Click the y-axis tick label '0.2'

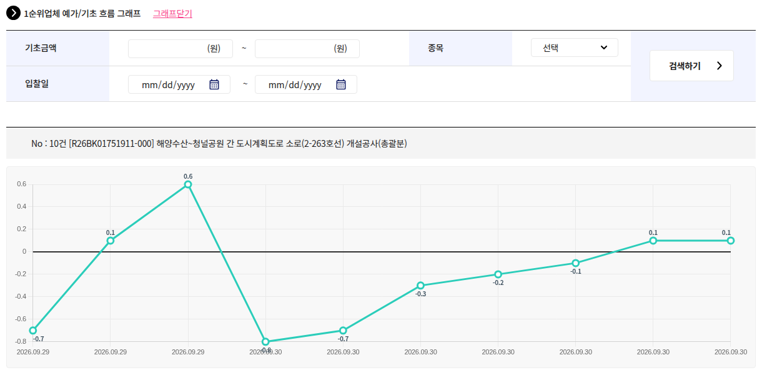[x=21, y=229]
